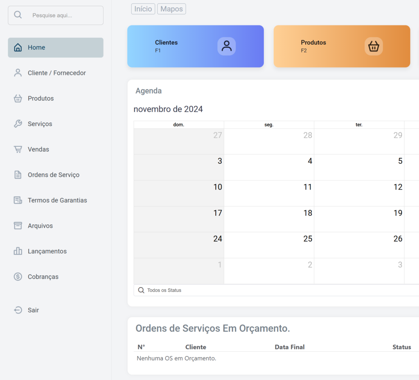Open Termos de Garantias menu item

[57, 200]
